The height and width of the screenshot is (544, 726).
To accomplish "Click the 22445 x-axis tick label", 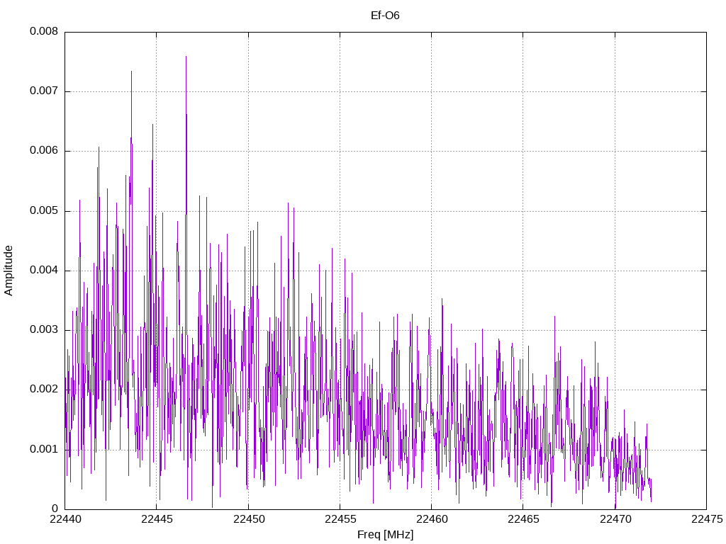I will (157, 519).
